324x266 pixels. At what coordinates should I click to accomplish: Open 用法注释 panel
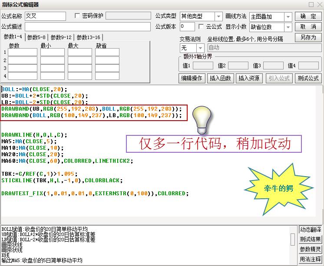(x=311, y=259)
